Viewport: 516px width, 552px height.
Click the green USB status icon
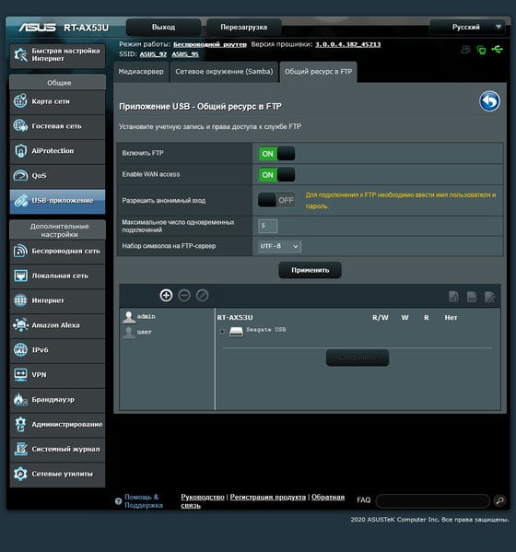[x=498, y=49]
